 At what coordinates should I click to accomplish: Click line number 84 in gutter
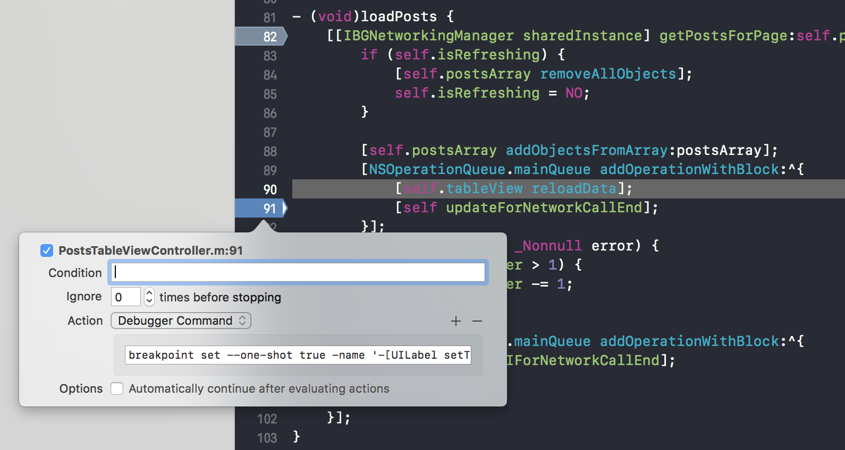(270, 75)
